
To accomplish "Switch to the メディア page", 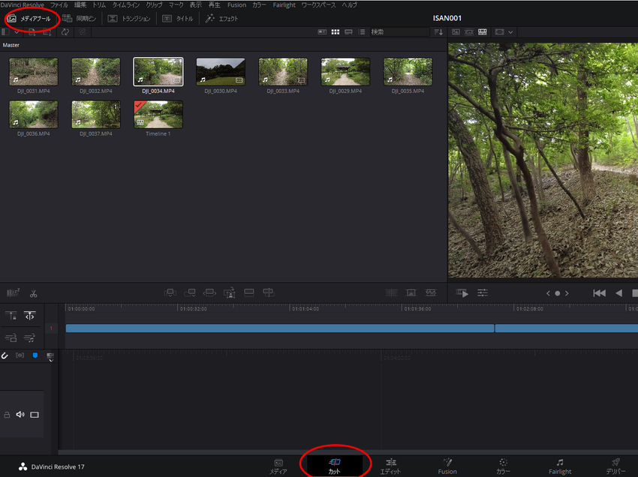I will (278, 466).
